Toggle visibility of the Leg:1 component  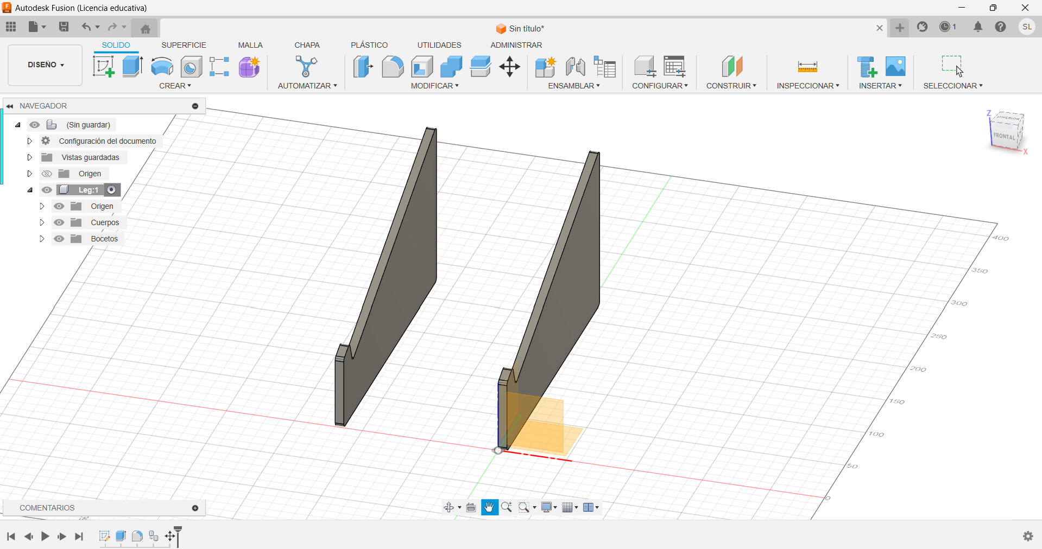(x=47, y=190)
